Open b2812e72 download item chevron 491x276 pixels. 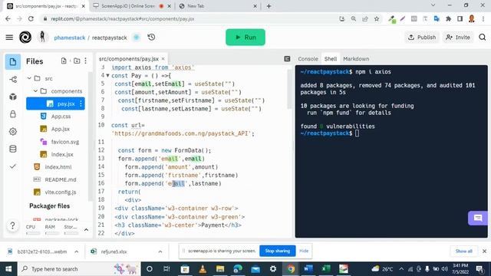coord(76,251)
